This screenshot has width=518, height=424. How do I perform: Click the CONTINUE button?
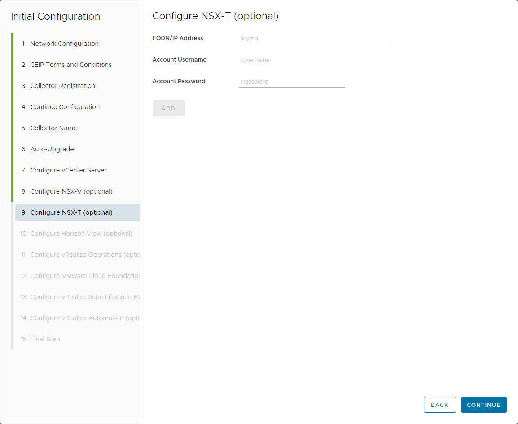tap(483, 405)
